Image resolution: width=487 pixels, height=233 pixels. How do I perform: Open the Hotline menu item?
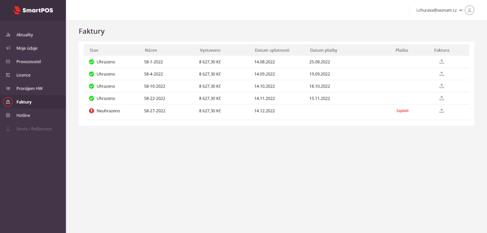(x=23, y=115)
